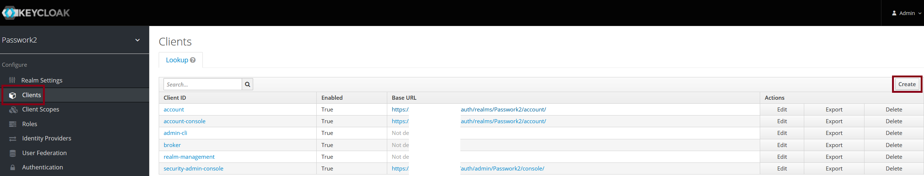This screenshot has height=176, width=924.
Task: Click the Clients cube icon
Action: coord(12,95)
